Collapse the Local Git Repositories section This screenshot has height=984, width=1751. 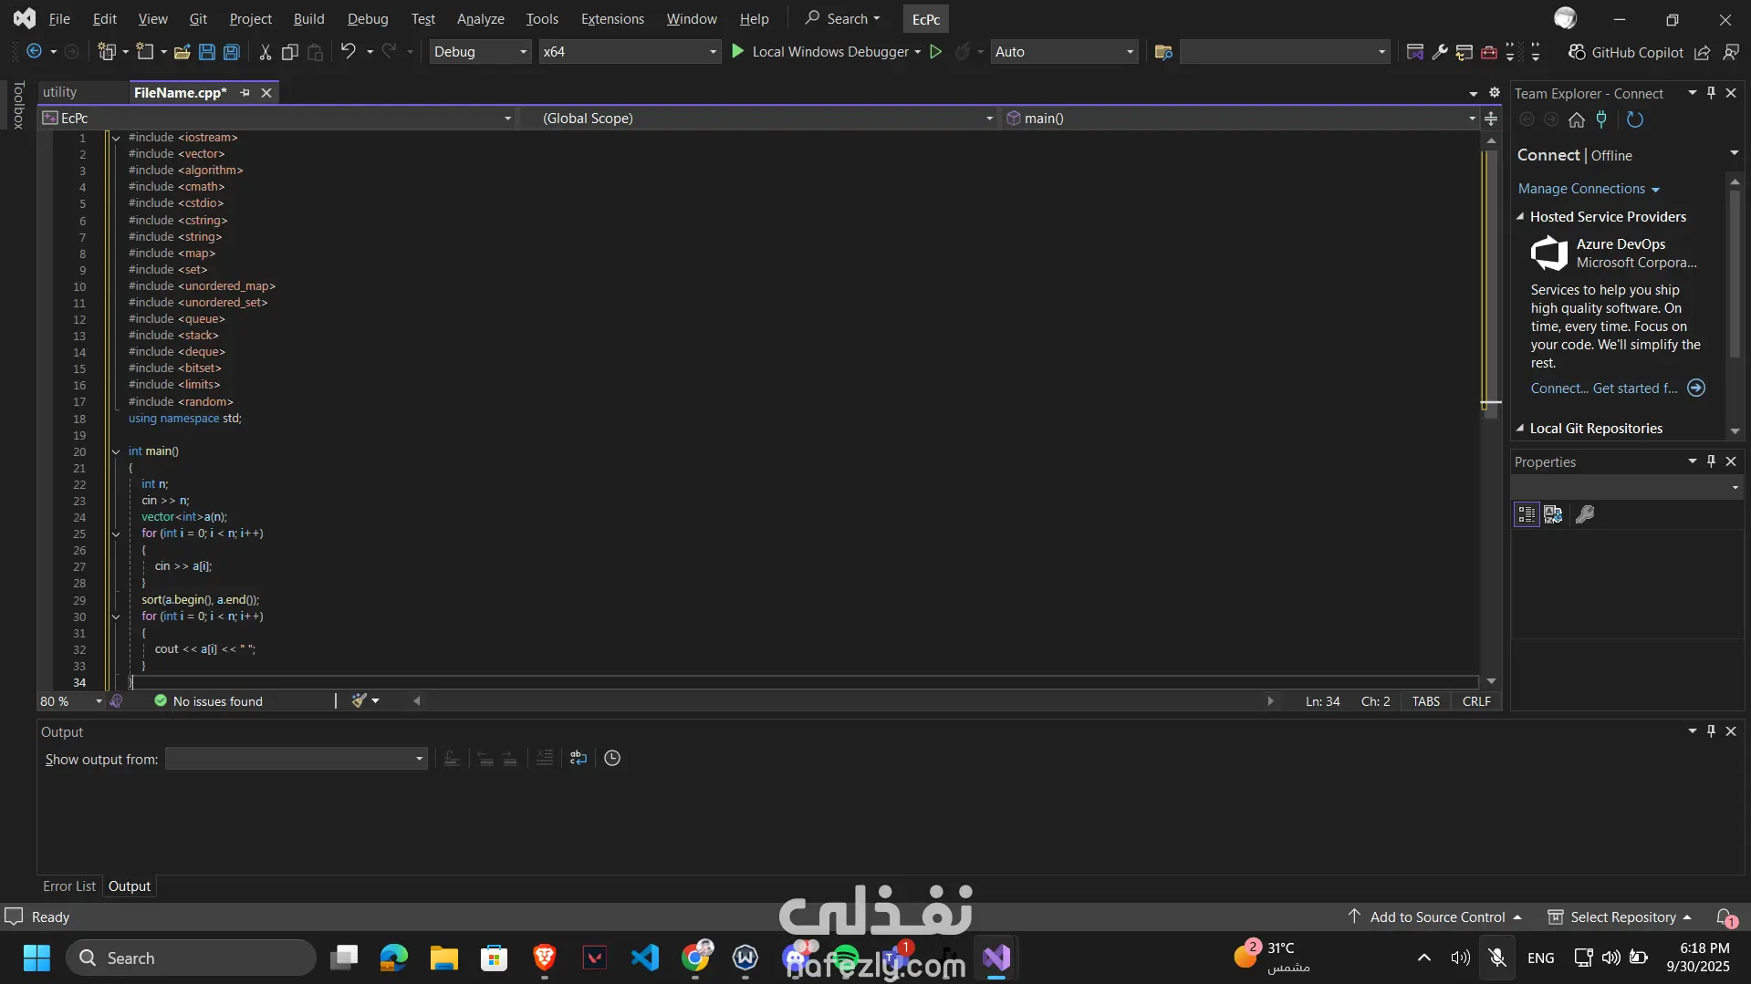click(x=1520, y=429)
